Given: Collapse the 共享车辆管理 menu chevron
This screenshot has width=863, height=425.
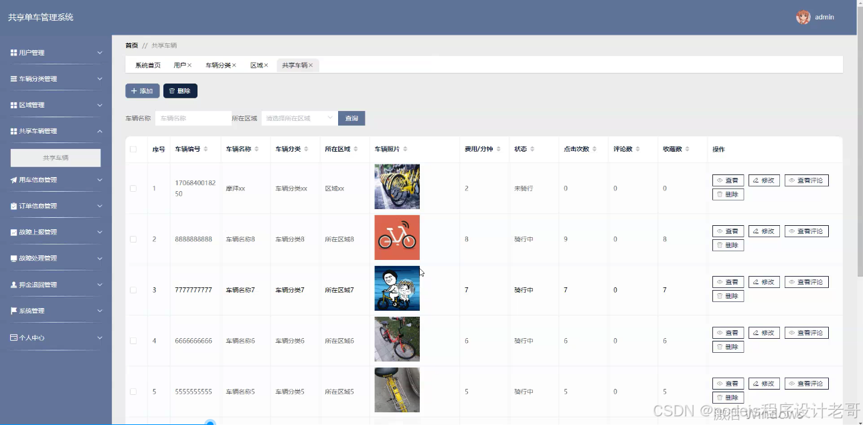Looking at the screenshot, I should point(100,131).
